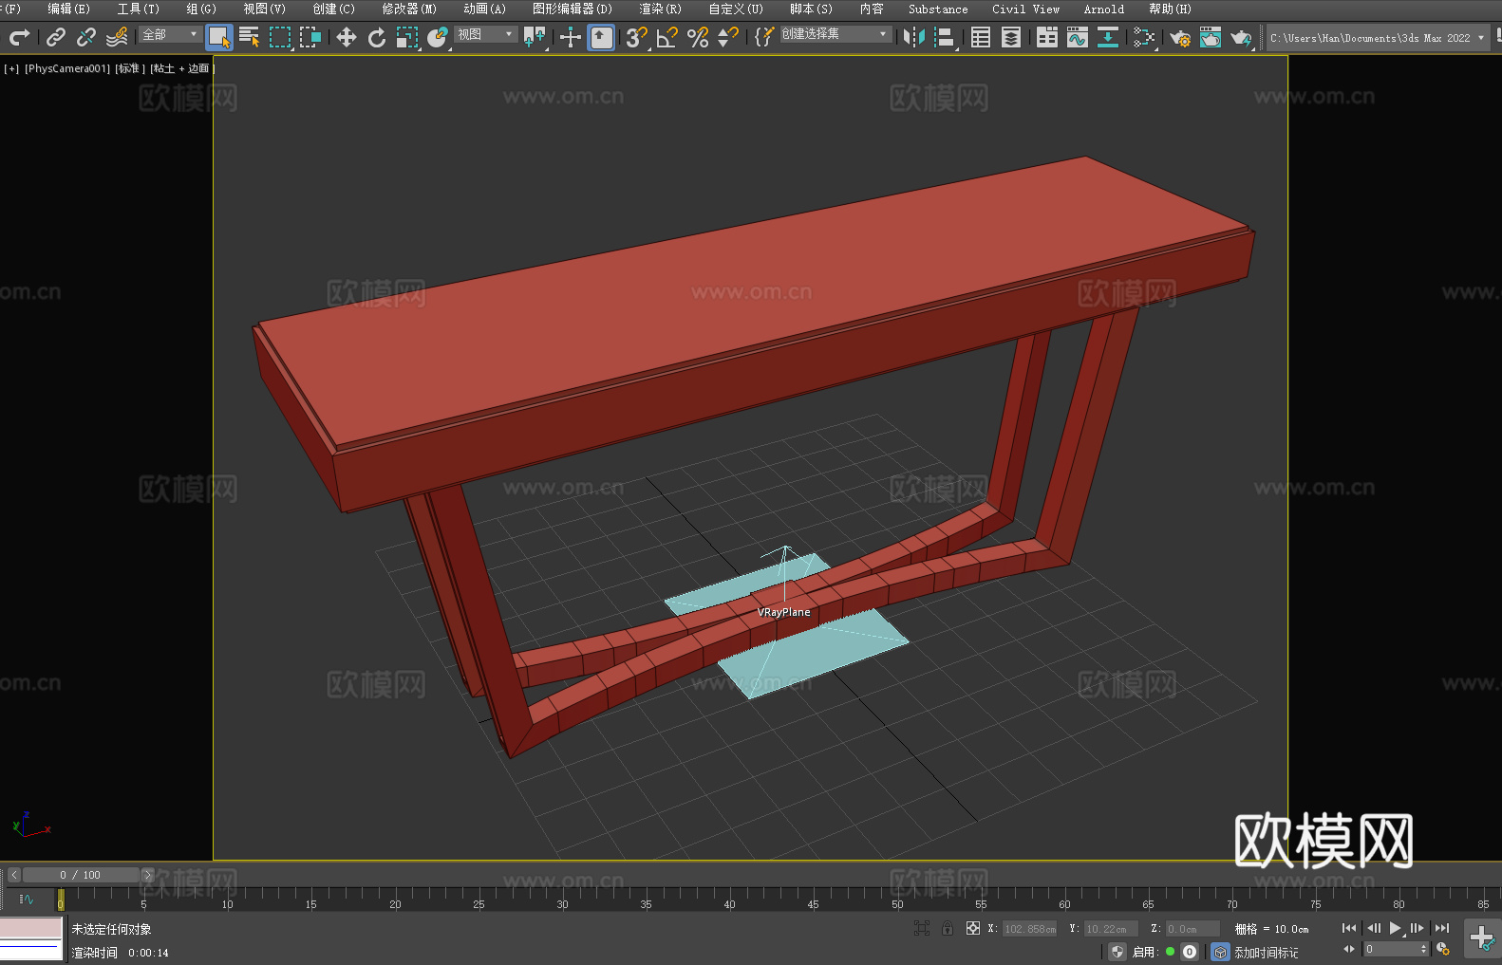Click the Align tool icon
1502x965 pixels.
point(945,37)
